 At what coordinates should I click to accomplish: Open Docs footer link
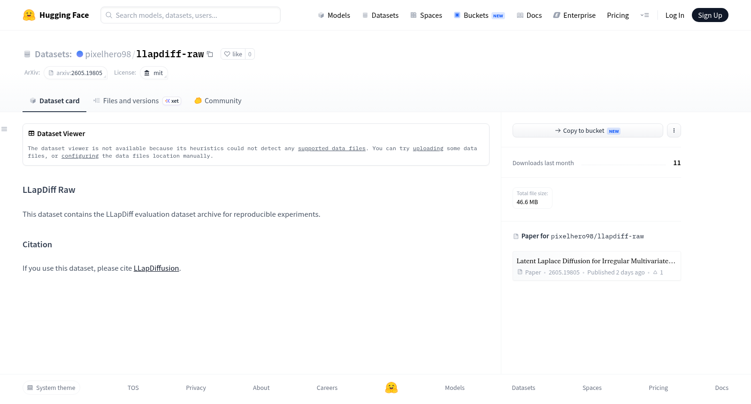click(721, 388)
